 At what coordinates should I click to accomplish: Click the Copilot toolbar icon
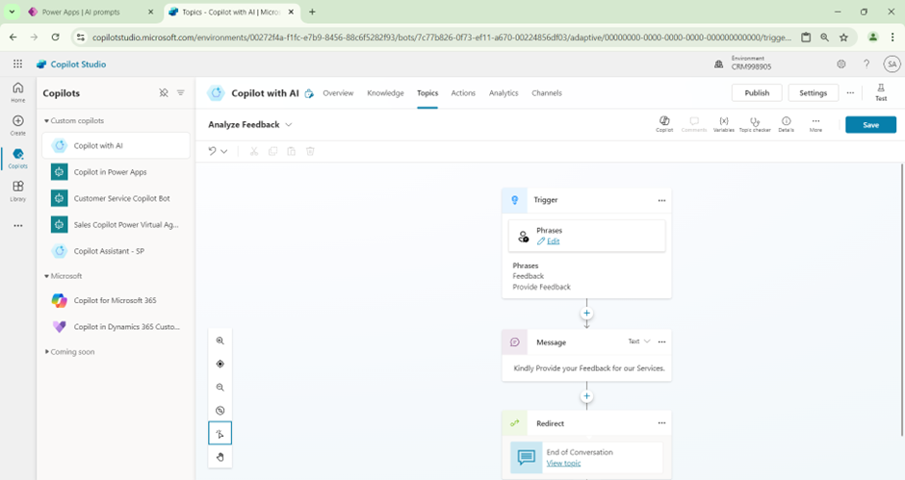pos(664,123)
